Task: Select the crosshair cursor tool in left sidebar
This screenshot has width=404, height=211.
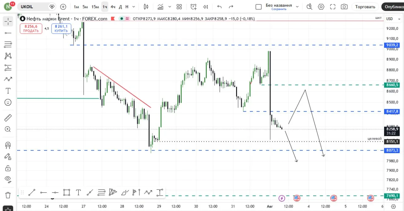Action: [8, 21]
